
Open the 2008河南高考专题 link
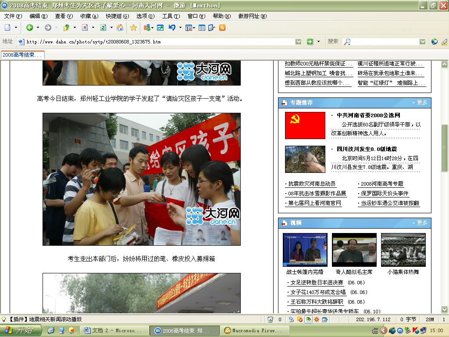(381, 184)
